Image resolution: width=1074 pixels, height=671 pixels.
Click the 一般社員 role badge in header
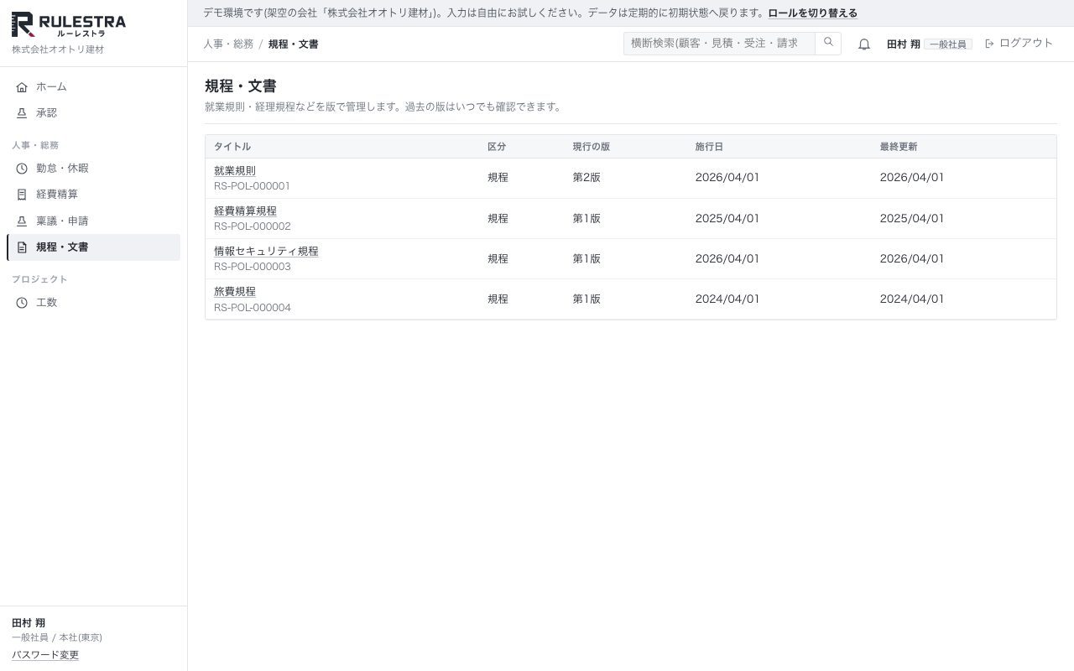[x=948, y=44]
